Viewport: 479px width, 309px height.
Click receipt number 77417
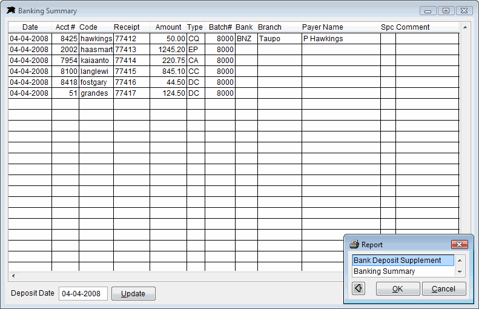point(131,93)
